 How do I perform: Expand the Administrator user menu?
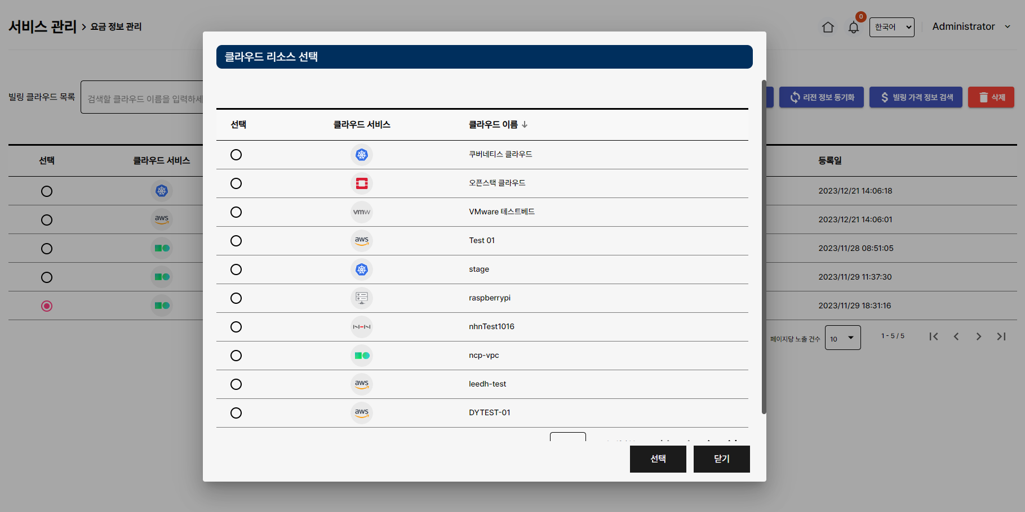click(971, 26)
